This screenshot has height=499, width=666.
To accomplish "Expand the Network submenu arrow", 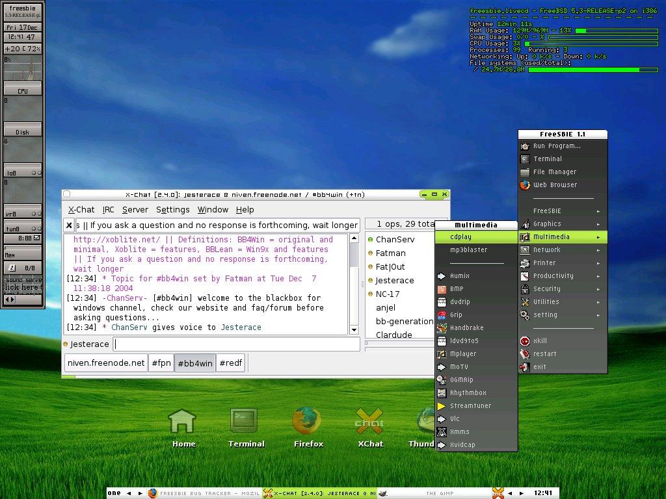I will [x=598, y=250].
